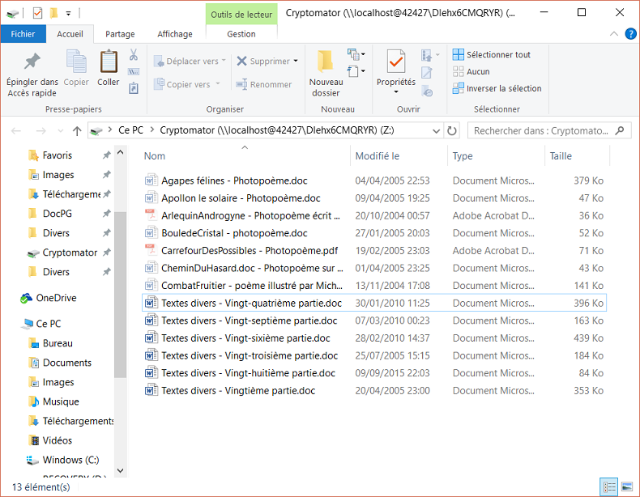Click Sélectionner tout in the ribbon
640x497 pixels.
[x=497, y=54]
